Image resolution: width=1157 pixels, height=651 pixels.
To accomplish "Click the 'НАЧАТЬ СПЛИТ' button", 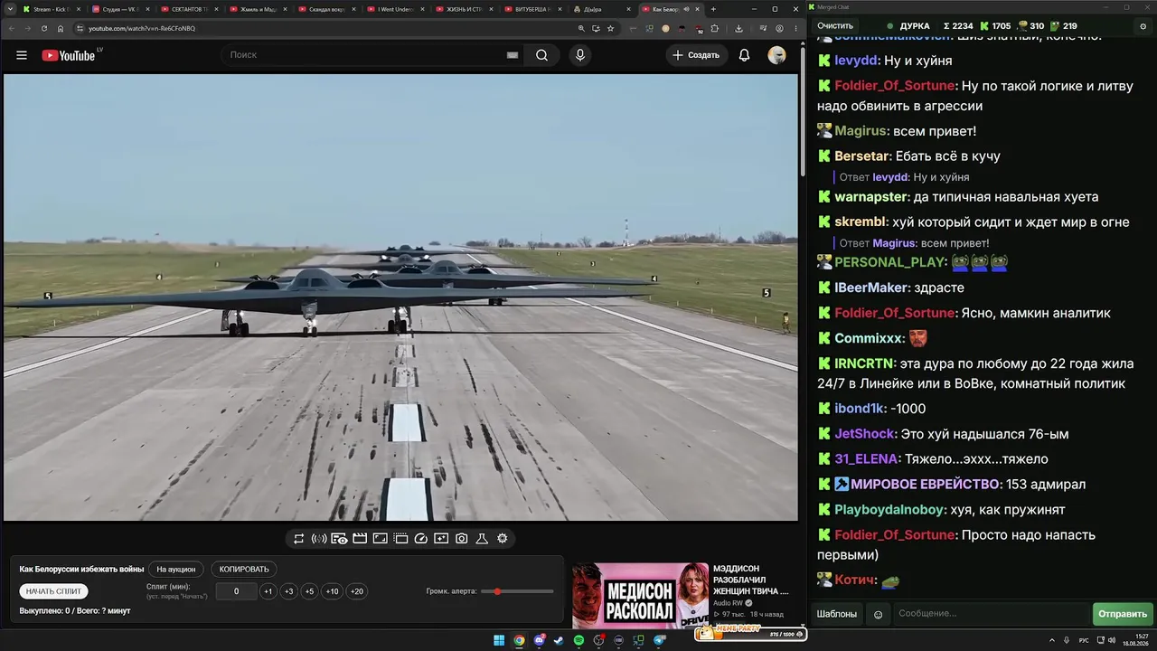I will pyautogui.click(x=53, y=591).
